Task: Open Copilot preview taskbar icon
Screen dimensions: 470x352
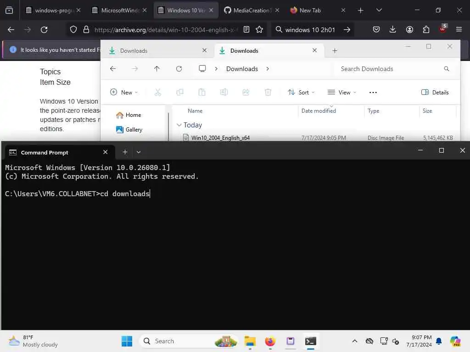Action: coord(455,341)
